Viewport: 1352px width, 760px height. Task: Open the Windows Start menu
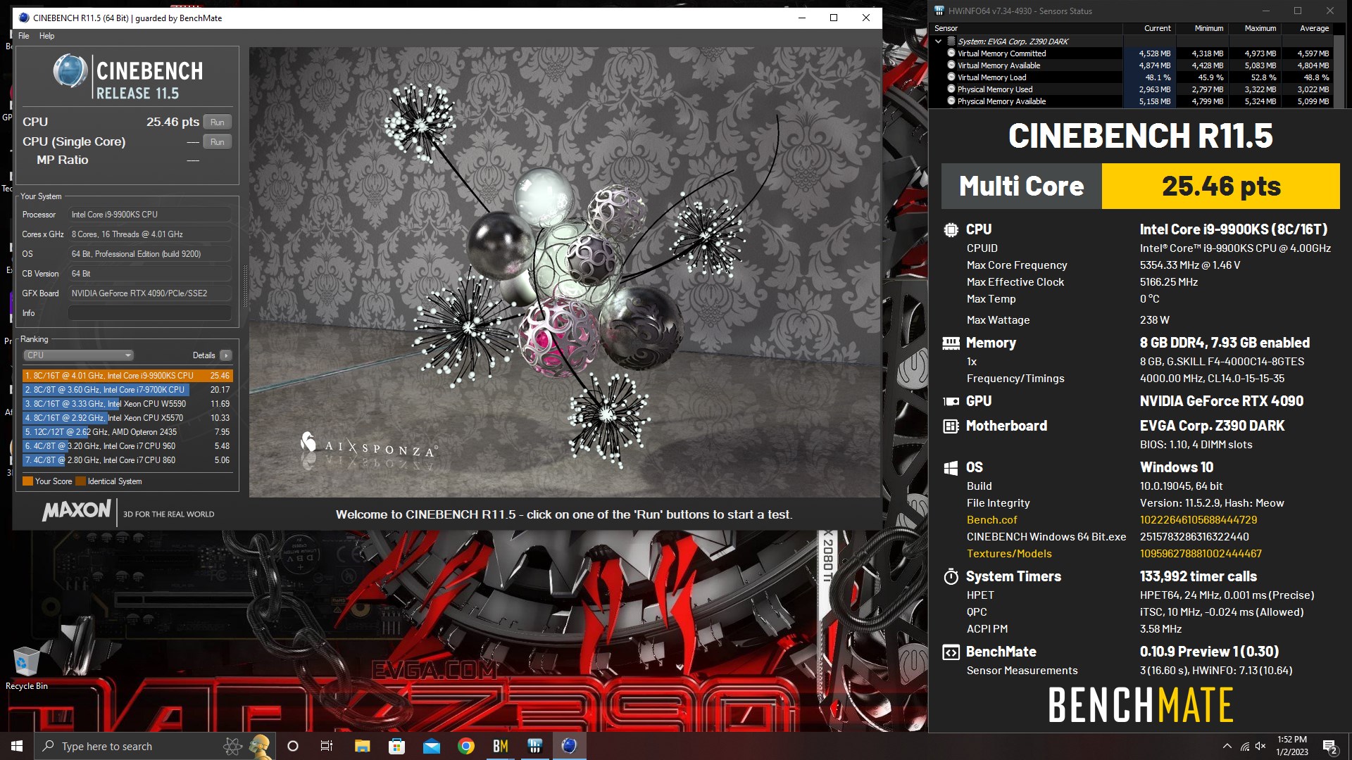(17, 746)
